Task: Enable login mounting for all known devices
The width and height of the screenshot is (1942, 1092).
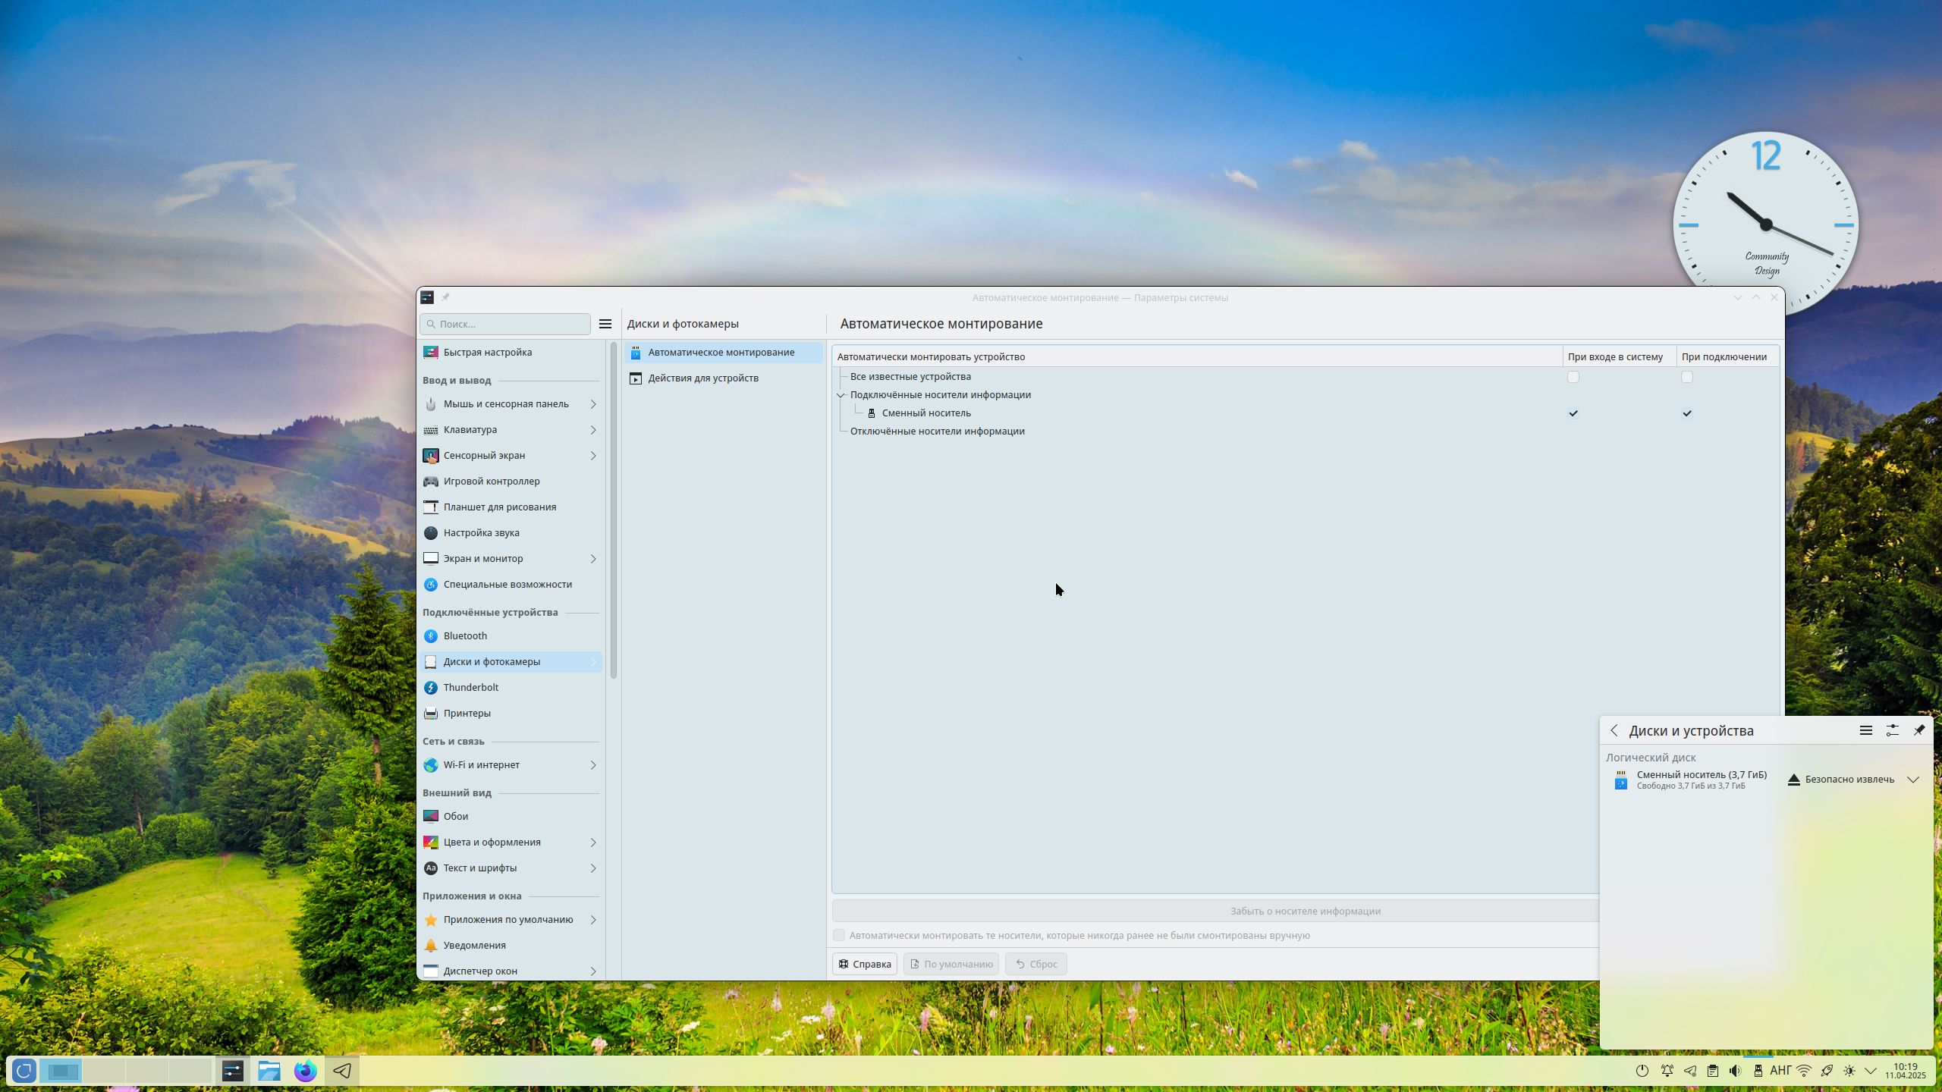Action: tap(1573, 377)
